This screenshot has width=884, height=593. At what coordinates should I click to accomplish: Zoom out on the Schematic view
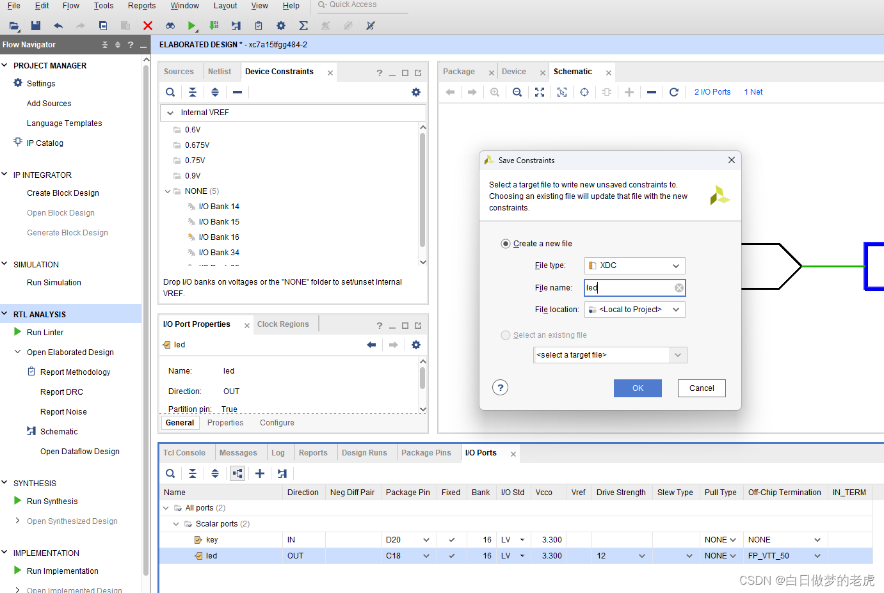click(517, 92)
